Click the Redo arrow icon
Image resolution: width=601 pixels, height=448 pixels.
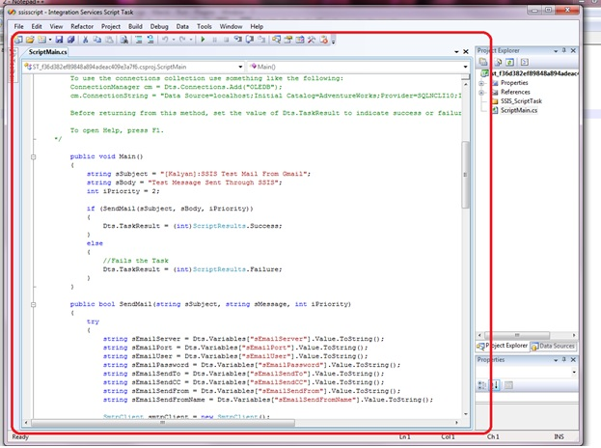pos(182,40)
